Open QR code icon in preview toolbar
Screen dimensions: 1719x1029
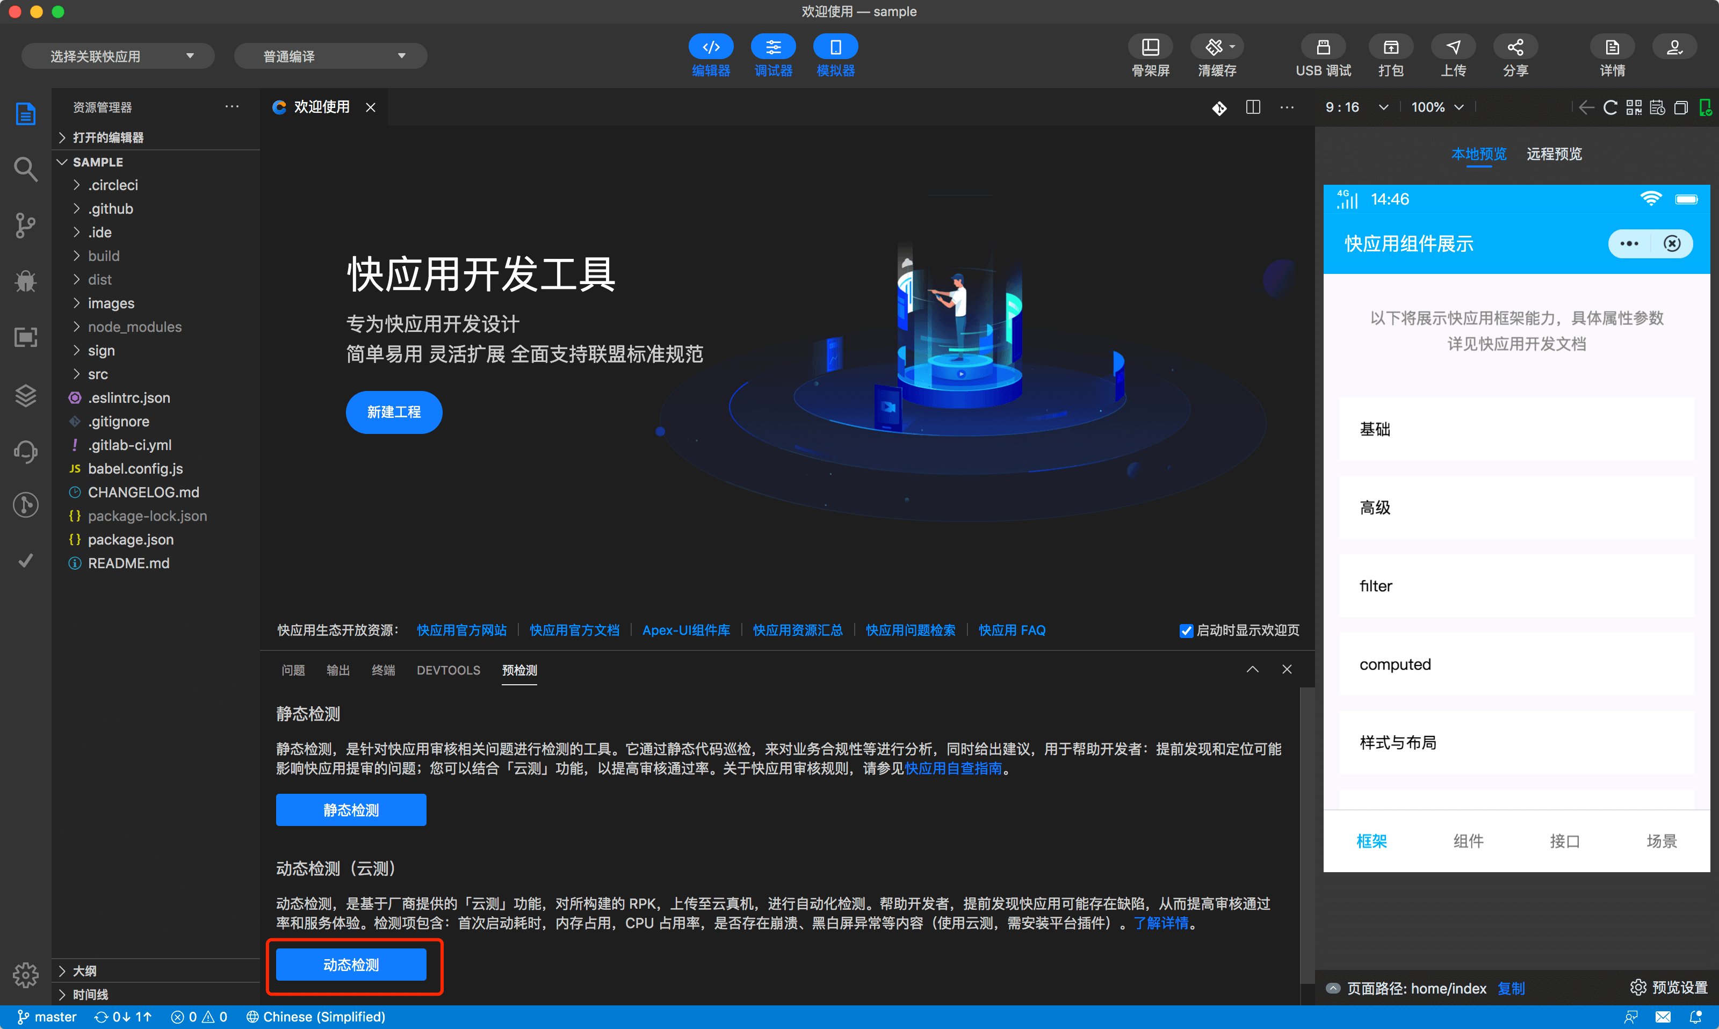pyautogui.click(x=1634, y=107)
